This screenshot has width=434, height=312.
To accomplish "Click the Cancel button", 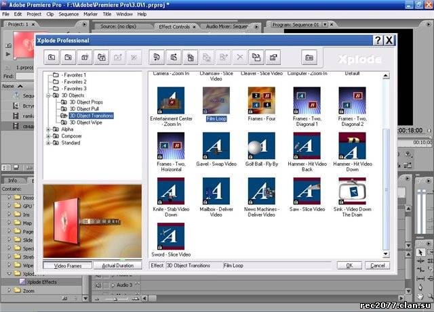I will point(378,265).
